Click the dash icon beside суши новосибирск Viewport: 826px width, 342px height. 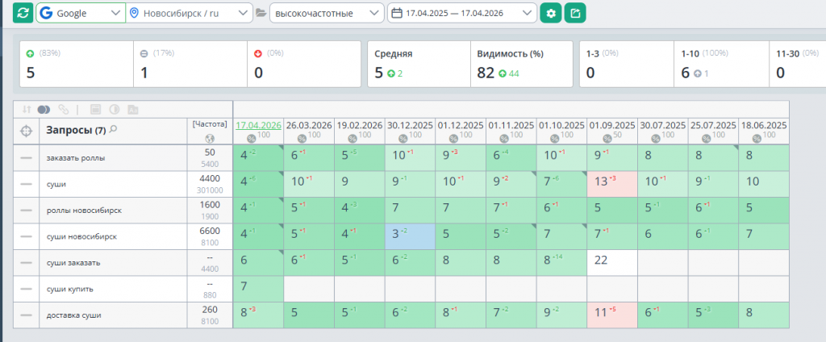(26, 236)
